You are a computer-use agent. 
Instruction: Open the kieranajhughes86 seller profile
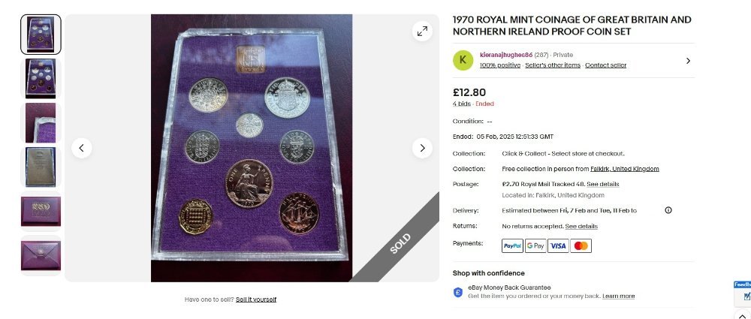[506, 55]
